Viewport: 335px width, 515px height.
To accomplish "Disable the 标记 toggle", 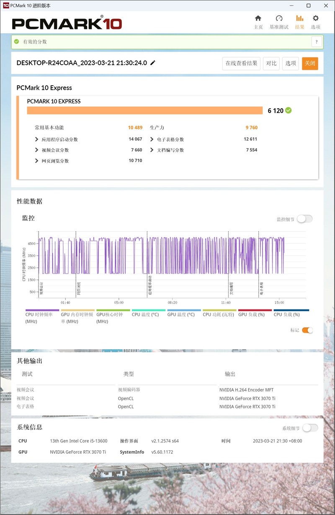I will coord(307,330).
